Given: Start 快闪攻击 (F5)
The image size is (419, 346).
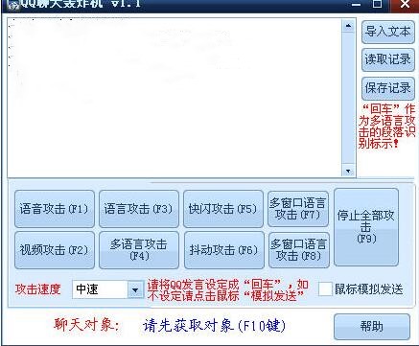Looking at the screenshot, I should tap(222, 209).
